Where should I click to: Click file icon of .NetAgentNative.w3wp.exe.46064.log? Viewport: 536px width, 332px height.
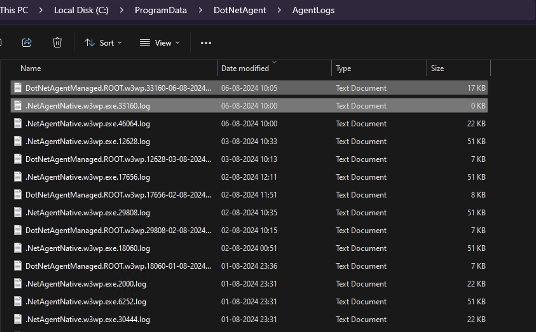[18, 123]
